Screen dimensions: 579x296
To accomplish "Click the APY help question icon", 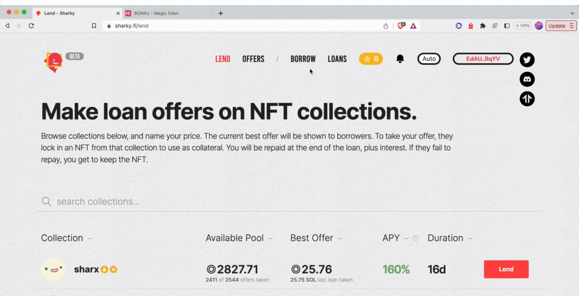I will [x=415, y=238].
